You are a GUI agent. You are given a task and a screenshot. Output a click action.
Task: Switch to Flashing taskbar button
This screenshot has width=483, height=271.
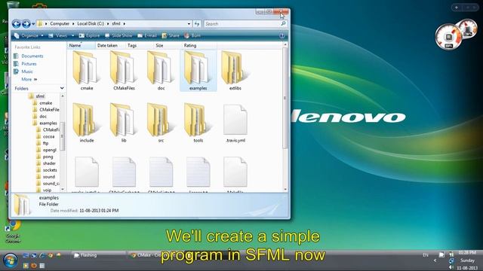pyautogui.click(x=99, y=255)
